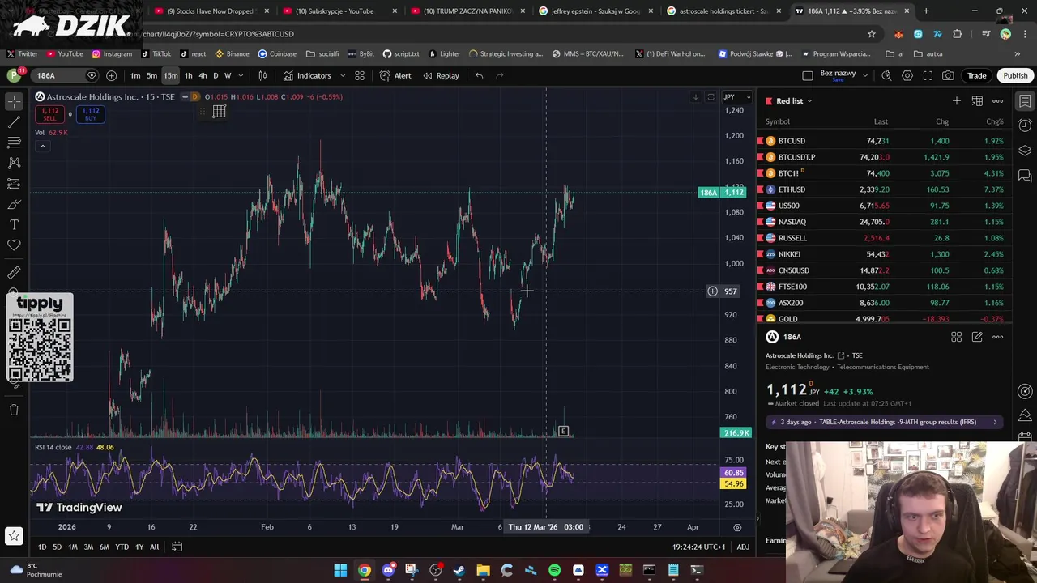Open the chats panel in right sidebar
Viewport: 1037px width, 583px height.
coord(1025,175)
